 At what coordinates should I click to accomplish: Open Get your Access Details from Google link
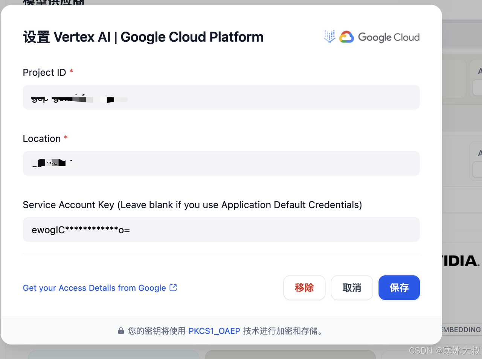click(x=100, y=288)
